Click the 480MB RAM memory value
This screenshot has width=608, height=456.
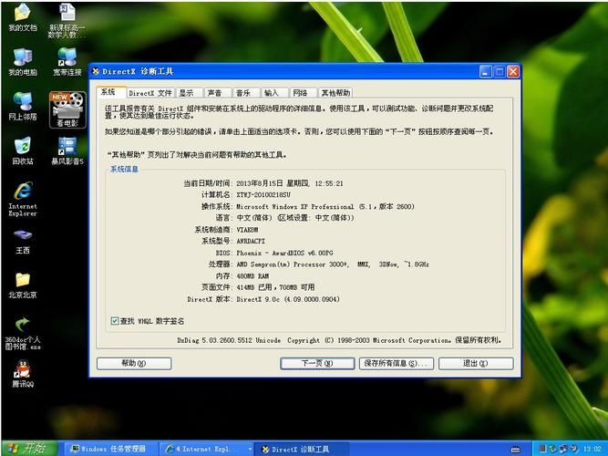pyautogui.click(x=252, y=276)
